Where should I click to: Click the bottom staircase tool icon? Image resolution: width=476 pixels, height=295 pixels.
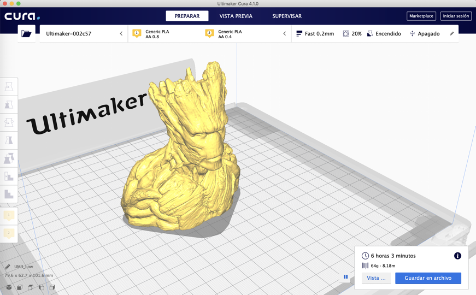coord(9,194)
